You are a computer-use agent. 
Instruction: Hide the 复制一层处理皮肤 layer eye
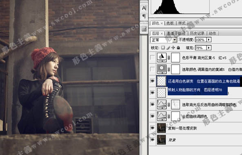point(153,128)
